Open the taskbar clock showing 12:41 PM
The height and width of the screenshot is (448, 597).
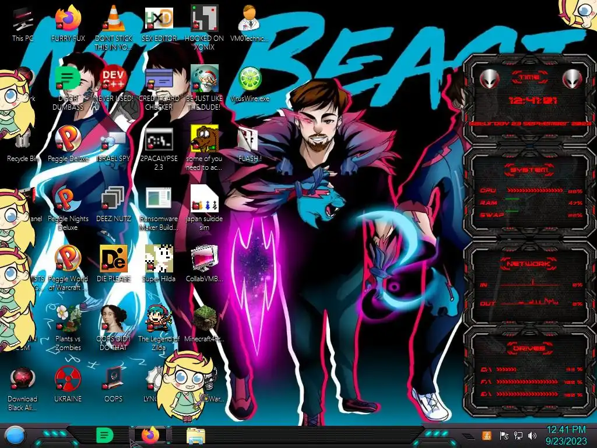click(x=566, y=435)
